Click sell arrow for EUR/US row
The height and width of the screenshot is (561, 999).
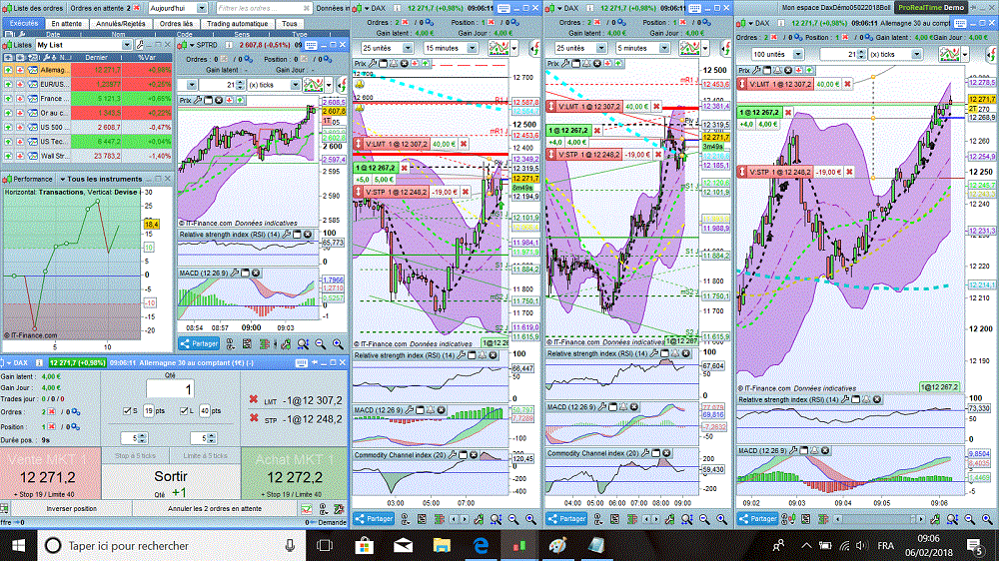coord(20,84)
